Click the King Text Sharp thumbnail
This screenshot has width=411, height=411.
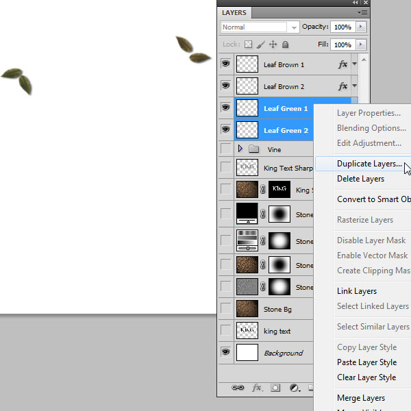pos(247,167)
